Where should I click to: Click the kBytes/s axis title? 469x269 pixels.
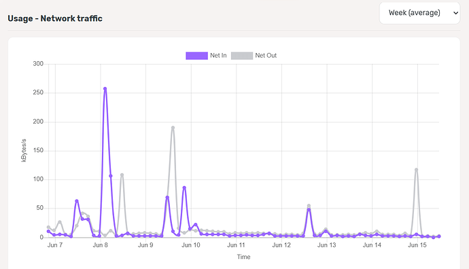click(24, 150)
